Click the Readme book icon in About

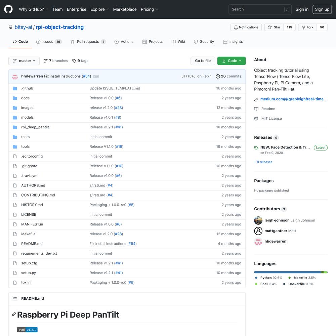256,109
